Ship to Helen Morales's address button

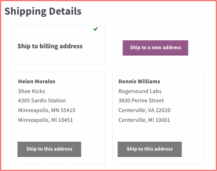49,149
